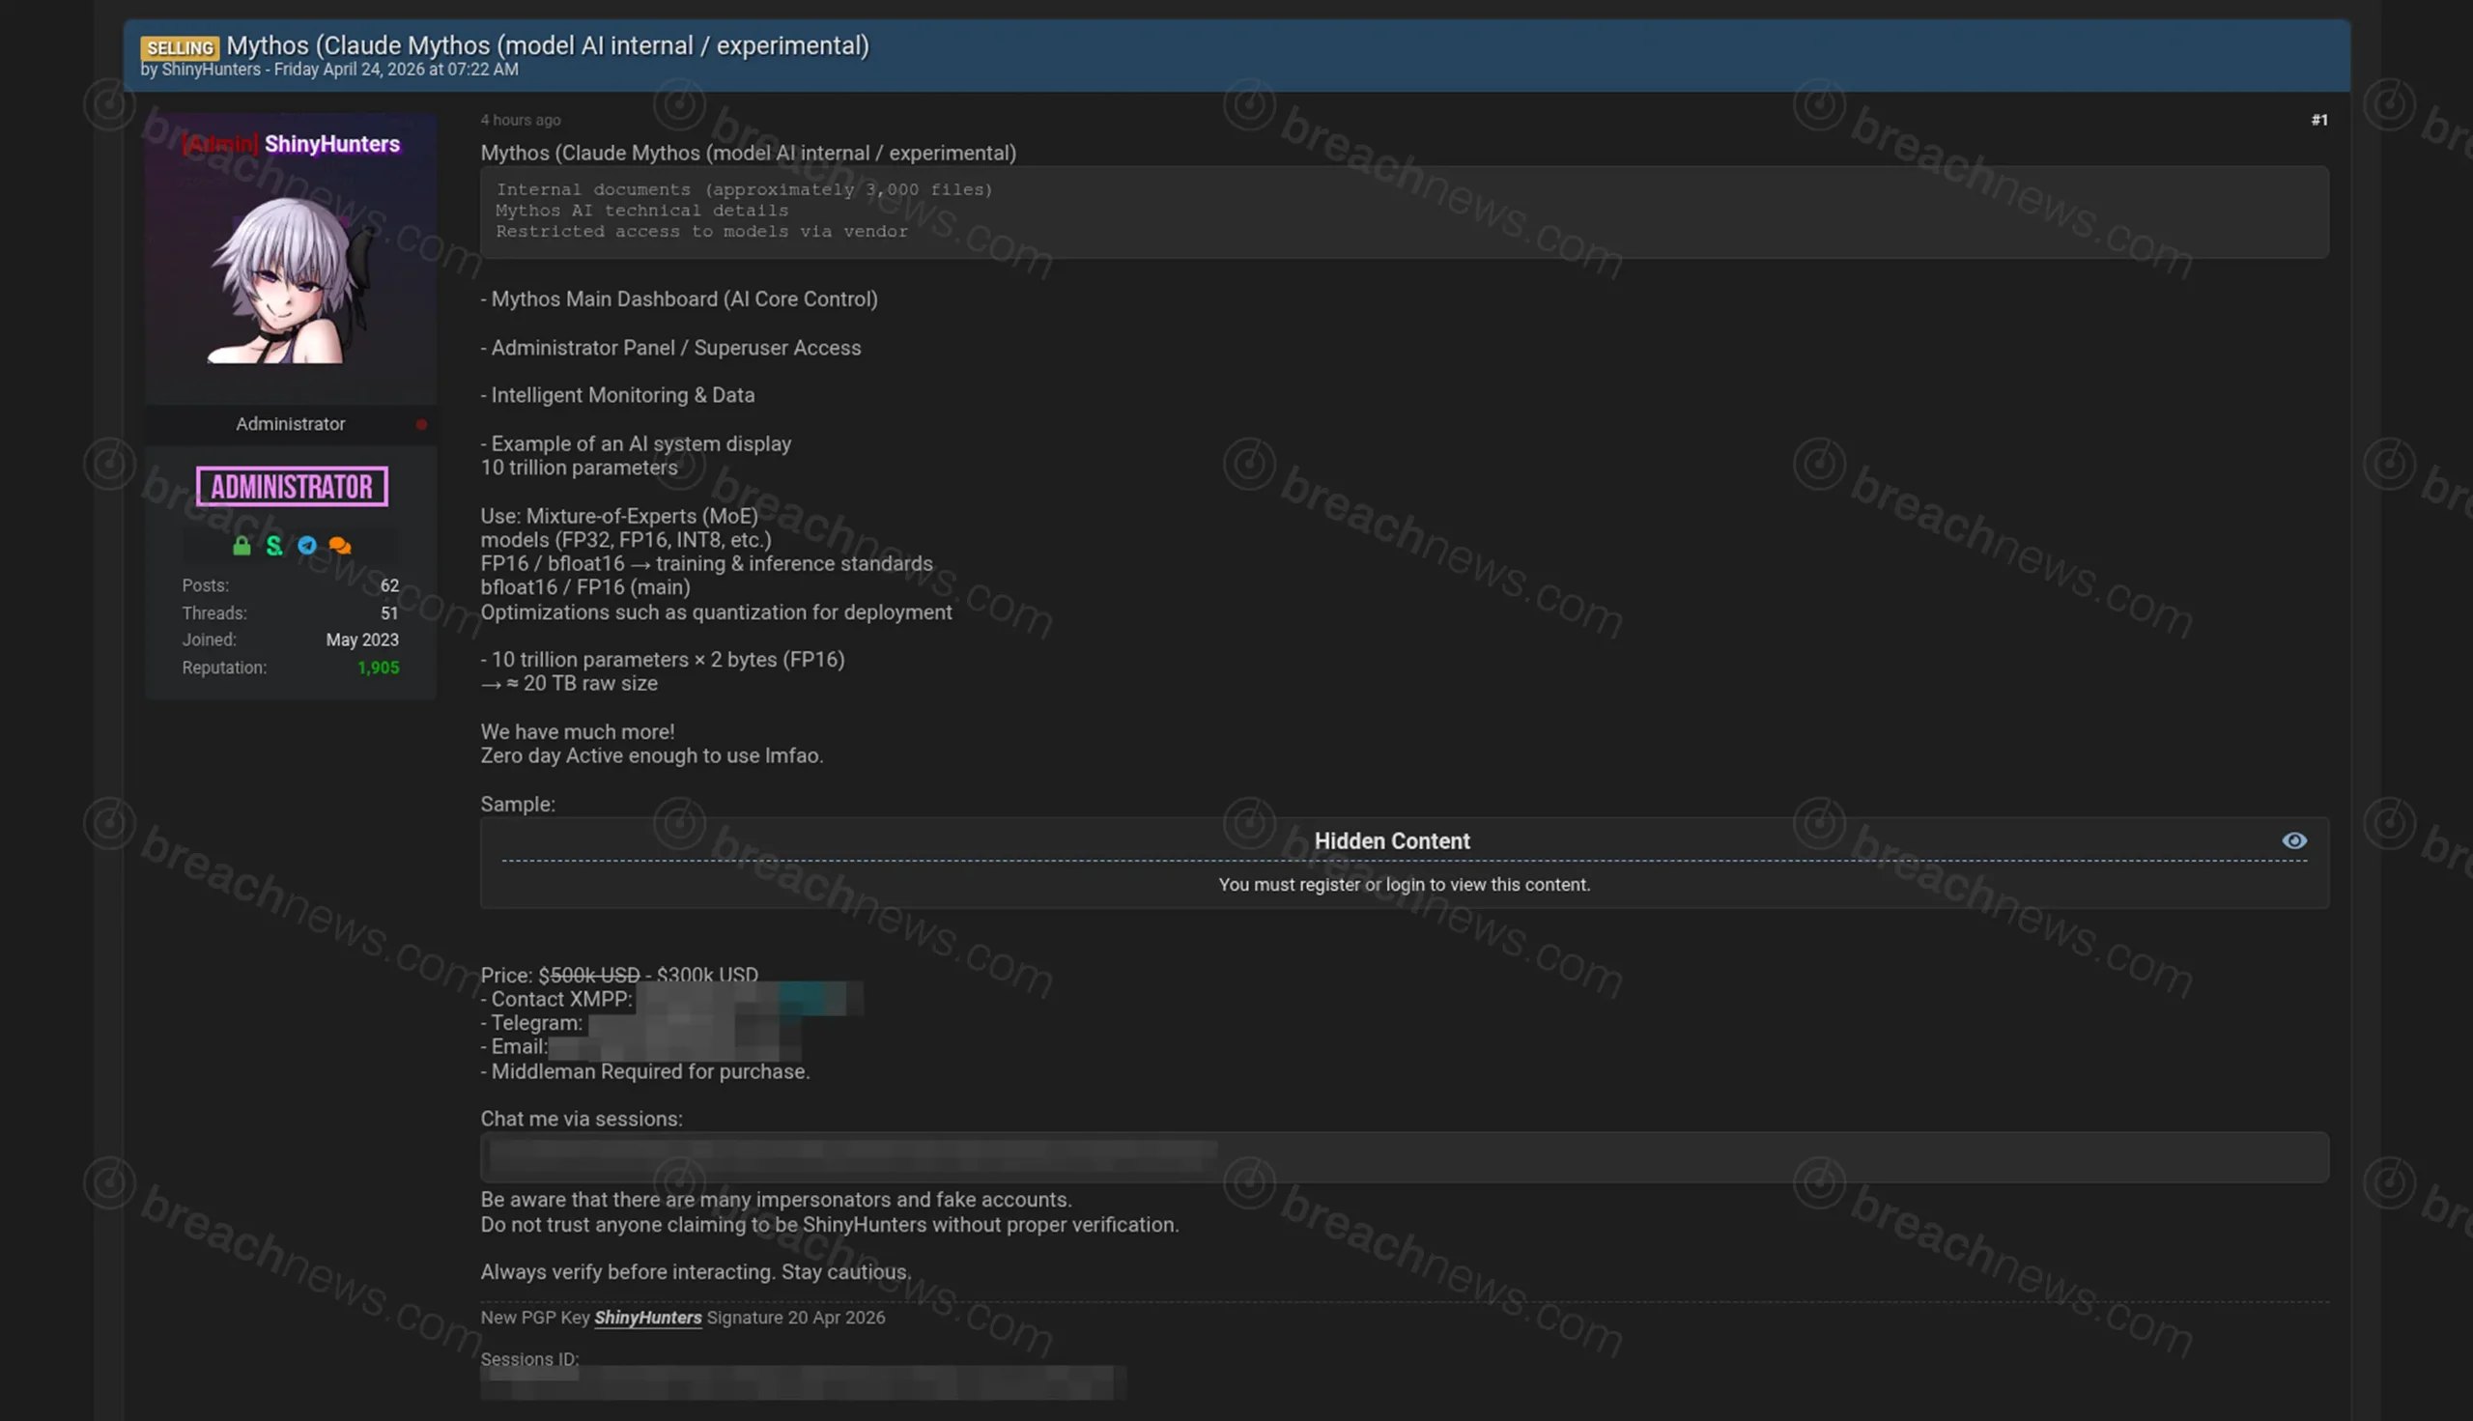
Task: Click the red offline status dot
Action: click(x=421, y=424)
